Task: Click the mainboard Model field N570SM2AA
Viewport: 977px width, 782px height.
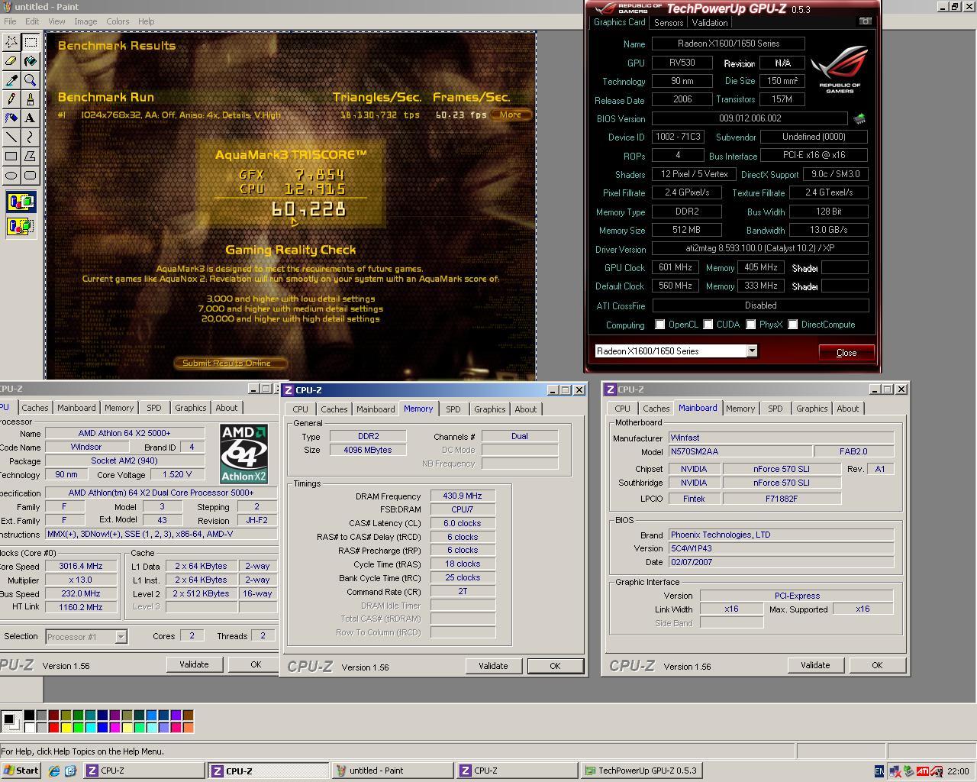Action: click(740, 451)
